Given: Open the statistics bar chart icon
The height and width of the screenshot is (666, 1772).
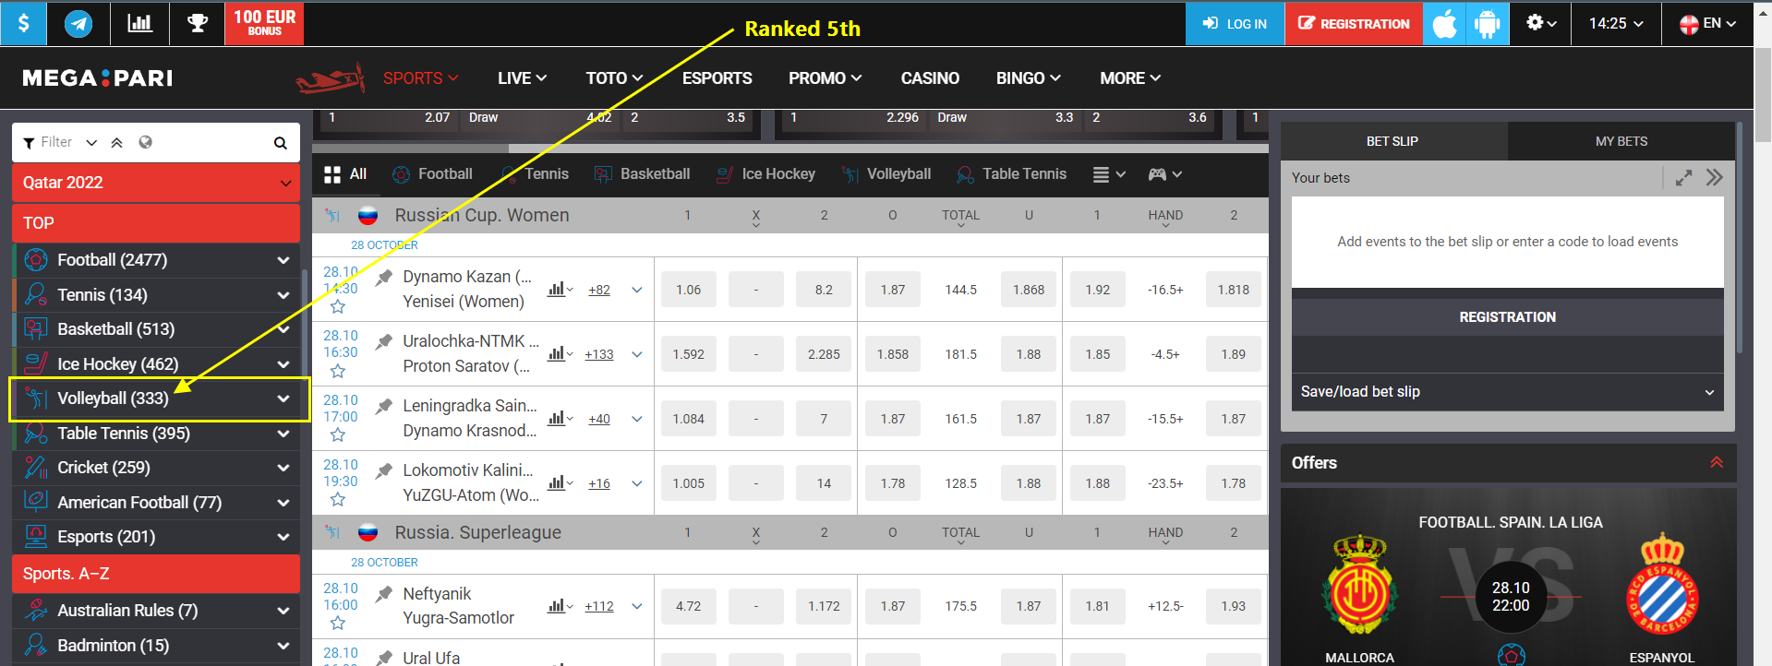Looking at the screenshot, I should click(139, 23).
